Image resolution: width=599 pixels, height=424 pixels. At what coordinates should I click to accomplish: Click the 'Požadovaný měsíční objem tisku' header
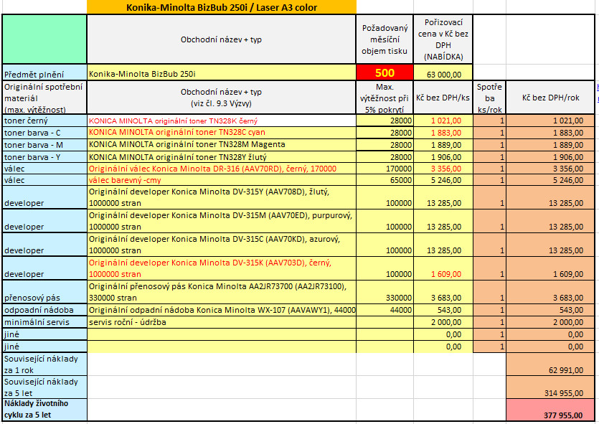tap(385, 39)
